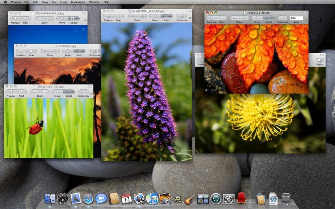335x209 pixels.
Task: Open the Edit menu
Action: (35, 2)
